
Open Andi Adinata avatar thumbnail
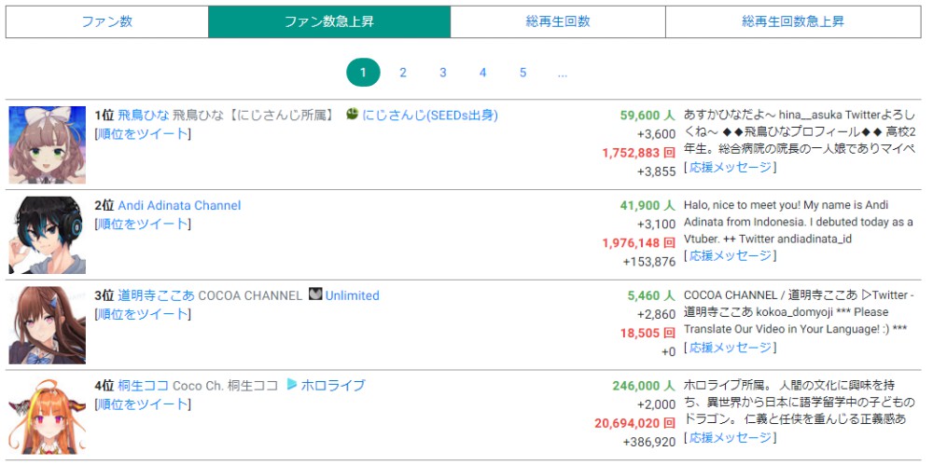[x=47, y=235]
